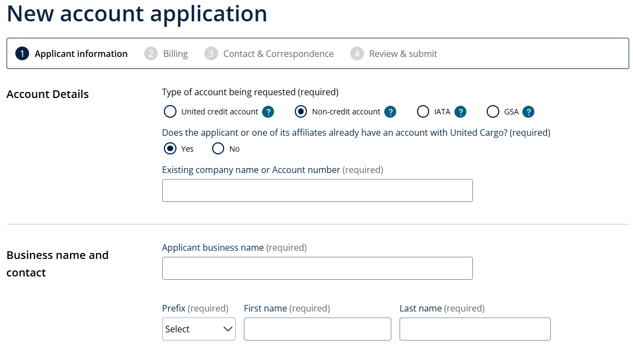Click the GSA question mark icon
This screenshot has width=633, height=346.
tap(528, 112)
